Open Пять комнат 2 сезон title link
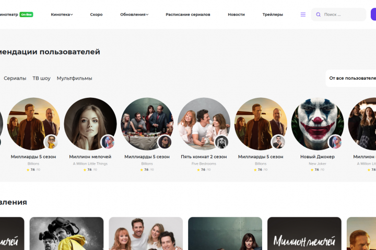The width and height of the screenshot is (376, 250). (204, 157)
